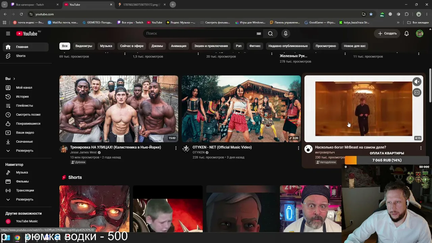Open the Chrome three-dot menu
Viewport: 432px width, 243px height.
(x=427, y=14)
